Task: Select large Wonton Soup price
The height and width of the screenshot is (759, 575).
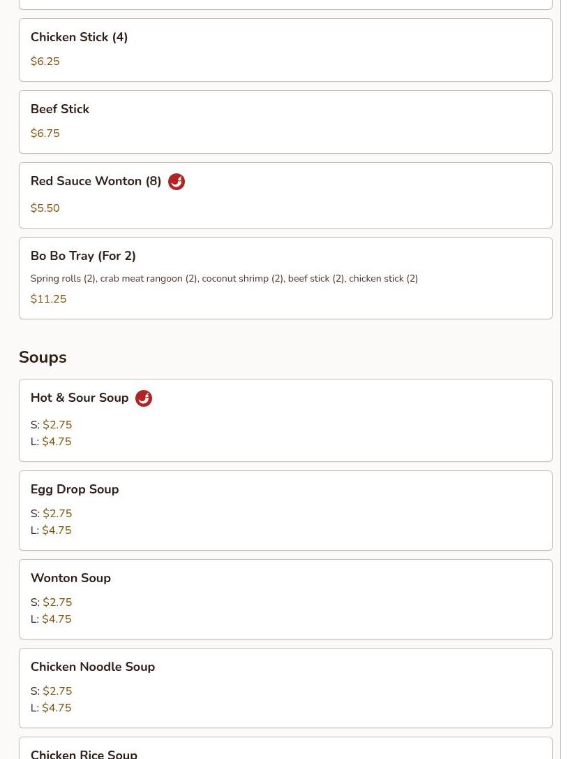Action: pyautogui.click(x=57, y=619)
